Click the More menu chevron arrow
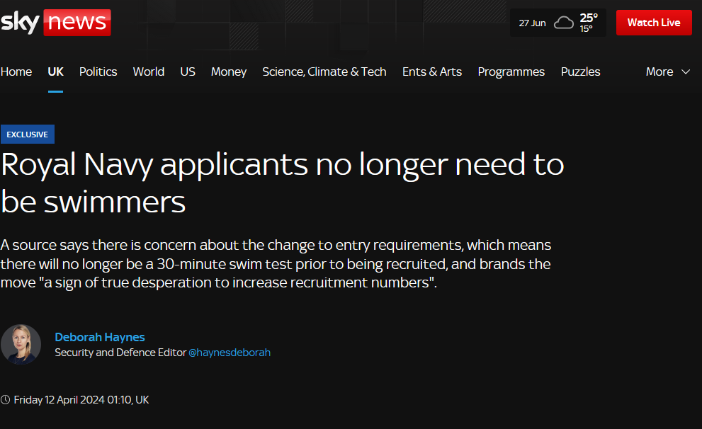The image size is (702, 429). pyautogui.click(x=686, y=71)
